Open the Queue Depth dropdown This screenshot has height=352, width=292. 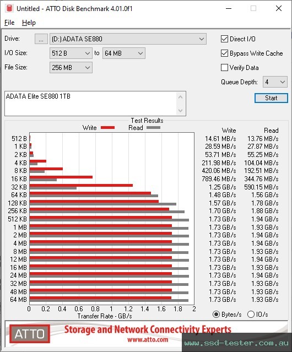[x=275, y=82]
